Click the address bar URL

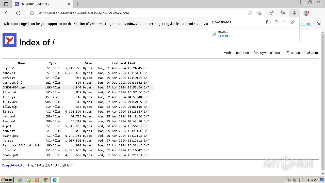click(83, 13)
